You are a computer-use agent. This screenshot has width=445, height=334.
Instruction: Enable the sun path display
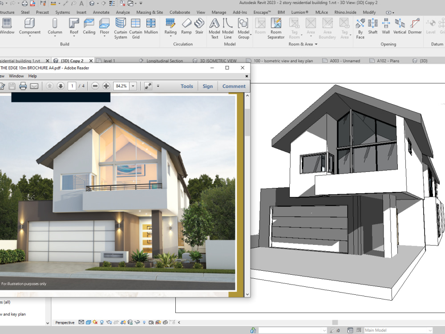coord(95,322)
